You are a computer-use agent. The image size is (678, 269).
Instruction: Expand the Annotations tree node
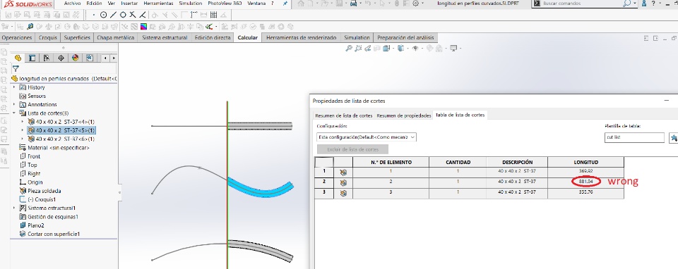pyautogui.click(x=14, y=104)
